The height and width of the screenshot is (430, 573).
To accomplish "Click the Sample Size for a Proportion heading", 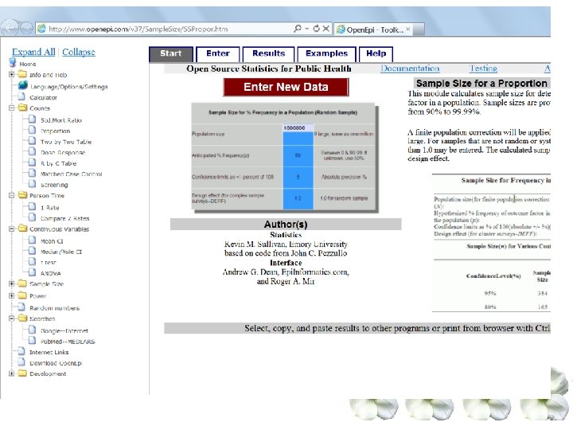I will 481,84.
